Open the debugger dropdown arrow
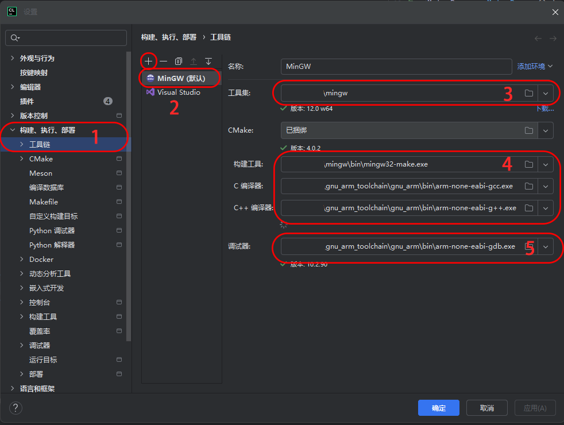The width and height of the screenshot is (564, 425). click(546, 246)
